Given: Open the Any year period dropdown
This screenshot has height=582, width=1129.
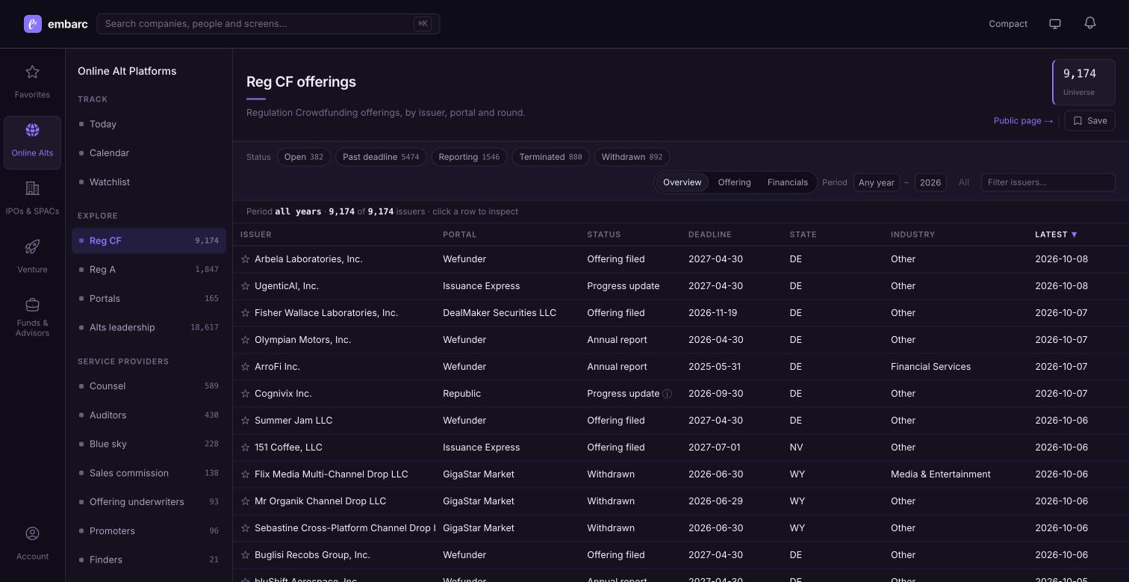Looking at the screenshot, I should 877,182.
